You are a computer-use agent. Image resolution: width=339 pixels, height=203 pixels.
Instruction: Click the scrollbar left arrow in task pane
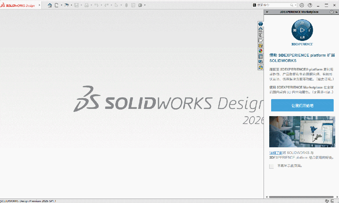[x=267, y=197]
